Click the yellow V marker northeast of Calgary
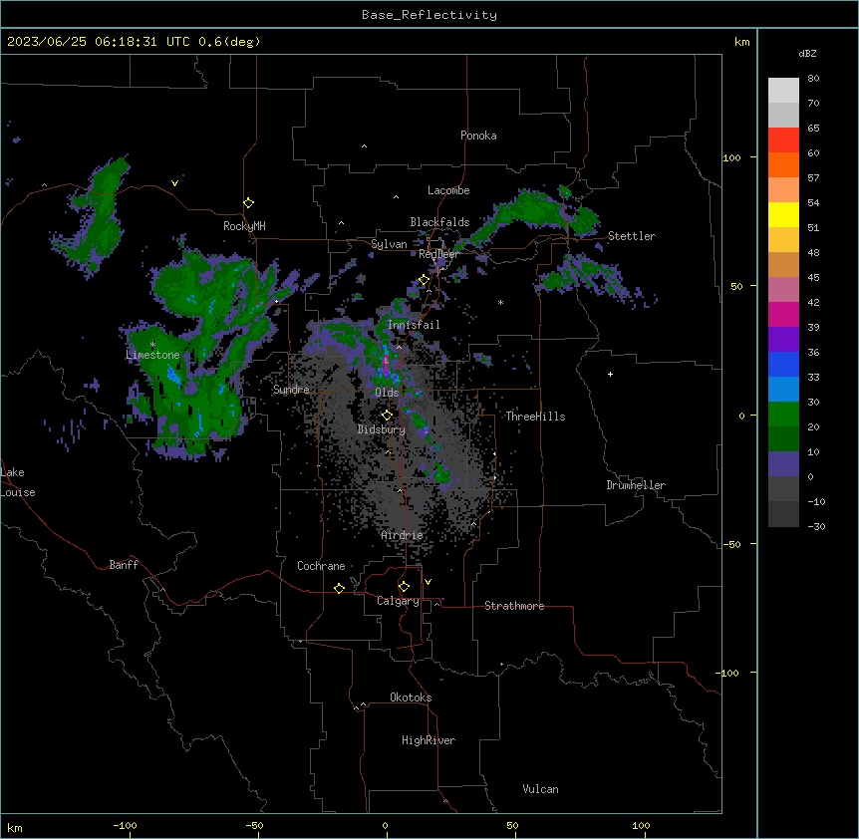The width and height of the screenshot is (859, 839). pos(428,582)
